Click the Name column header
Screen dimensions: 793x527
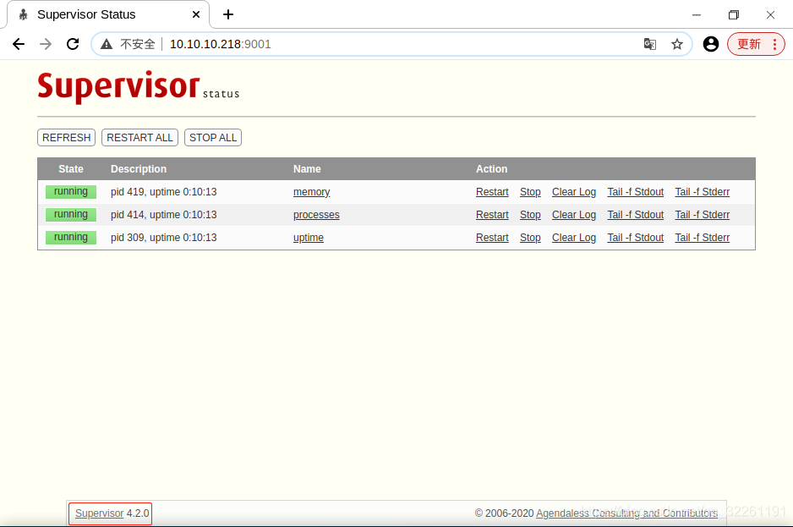(307, 169)
